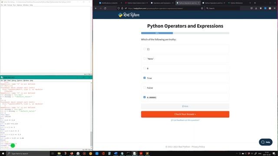Open the Word taskbar icon
The height and width of the screenshot is (156, 278).
[x=116, y=153]
